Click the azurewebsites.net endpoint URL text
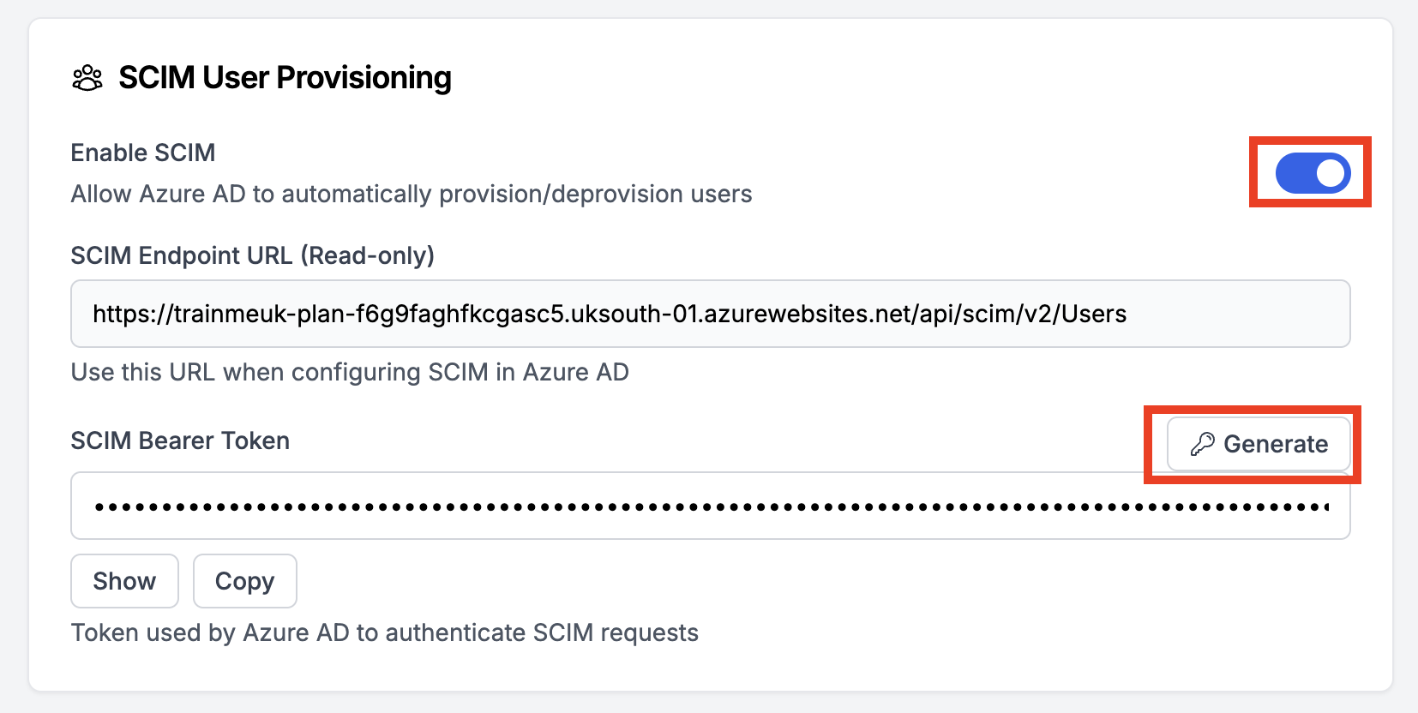This screenshot has height=713, width=1418. [609, 314]
